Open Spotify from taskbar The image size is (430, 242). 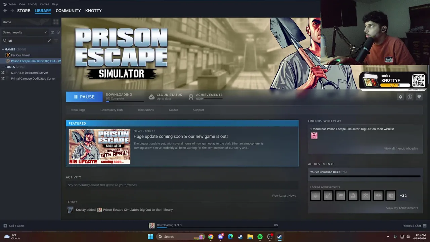[260, 237]
